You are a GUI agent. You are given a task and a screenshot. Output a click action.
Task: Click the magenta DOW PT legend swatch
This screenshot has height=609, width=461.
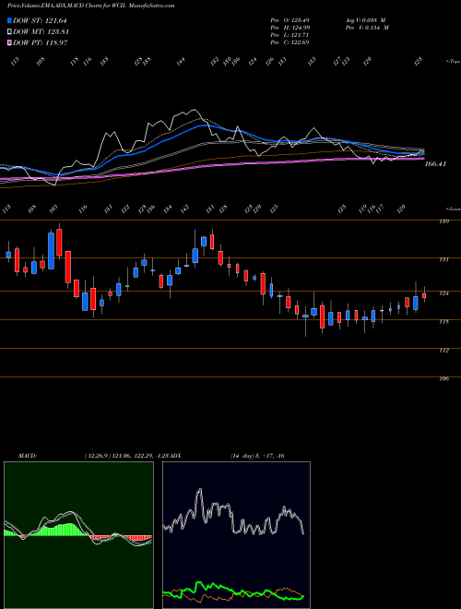[10, 42]
